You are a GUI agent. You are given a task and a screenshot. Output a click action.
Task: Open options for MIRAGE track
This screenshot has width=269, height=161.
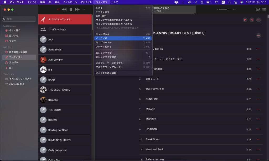click(258, 109)
